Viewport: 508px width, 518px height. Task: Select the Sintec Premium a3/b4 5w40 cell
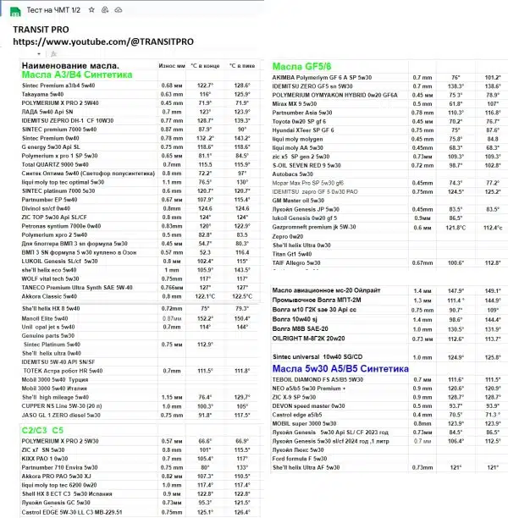(x=58, y=85)
